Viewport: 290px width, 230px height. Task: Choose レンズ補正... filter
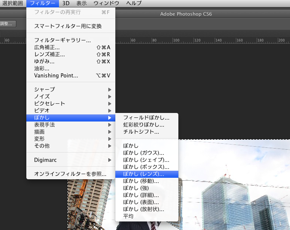click(49, 54)
